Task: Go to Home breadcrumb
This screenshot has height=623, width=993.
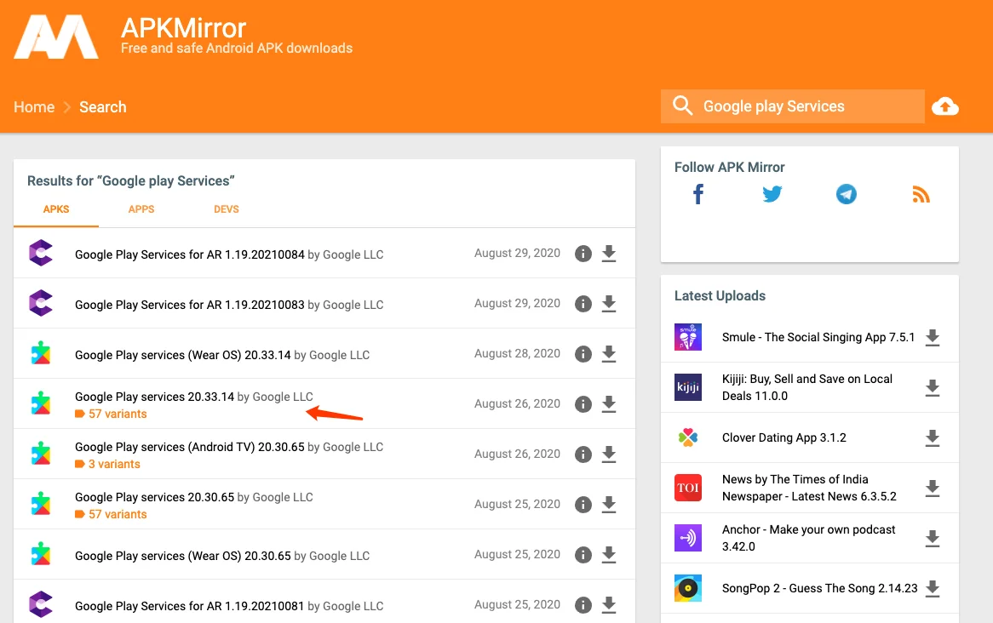Action: click(34, 107)
